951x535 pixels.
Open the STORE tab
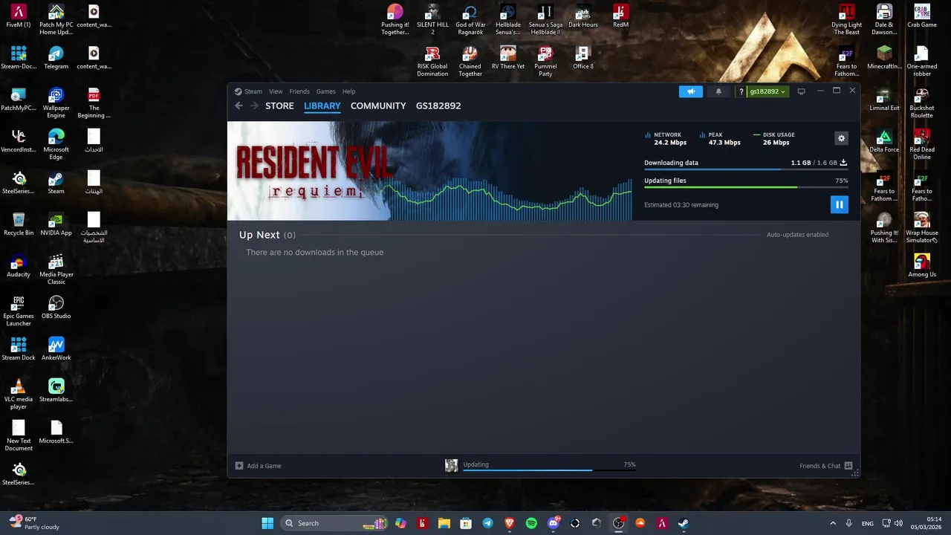(279, 106)
